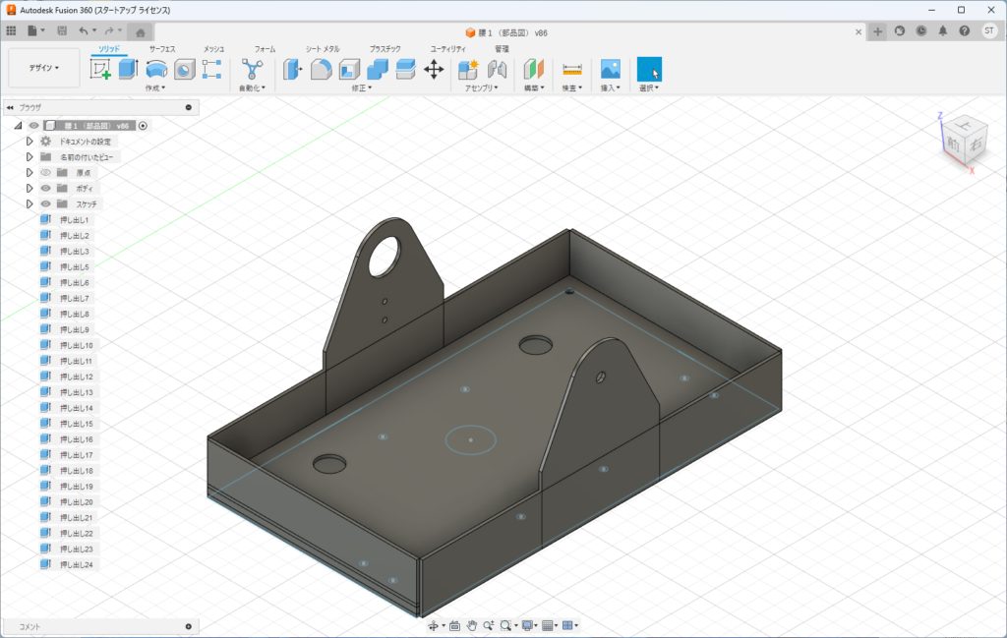This screenshot has height=638, width=1007.
Task: Click the Look At icon
Action: click(454, 626)
